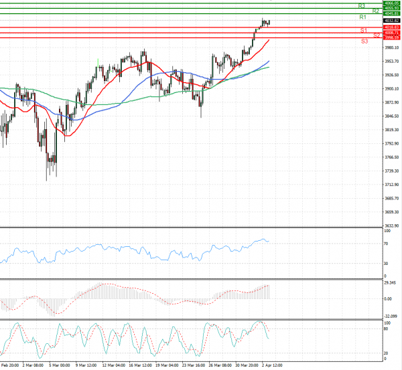This screenshot has height=370, width=402.
Task: Click the 5 Mar 00:00 time label
Action: [x=60, y=365]
